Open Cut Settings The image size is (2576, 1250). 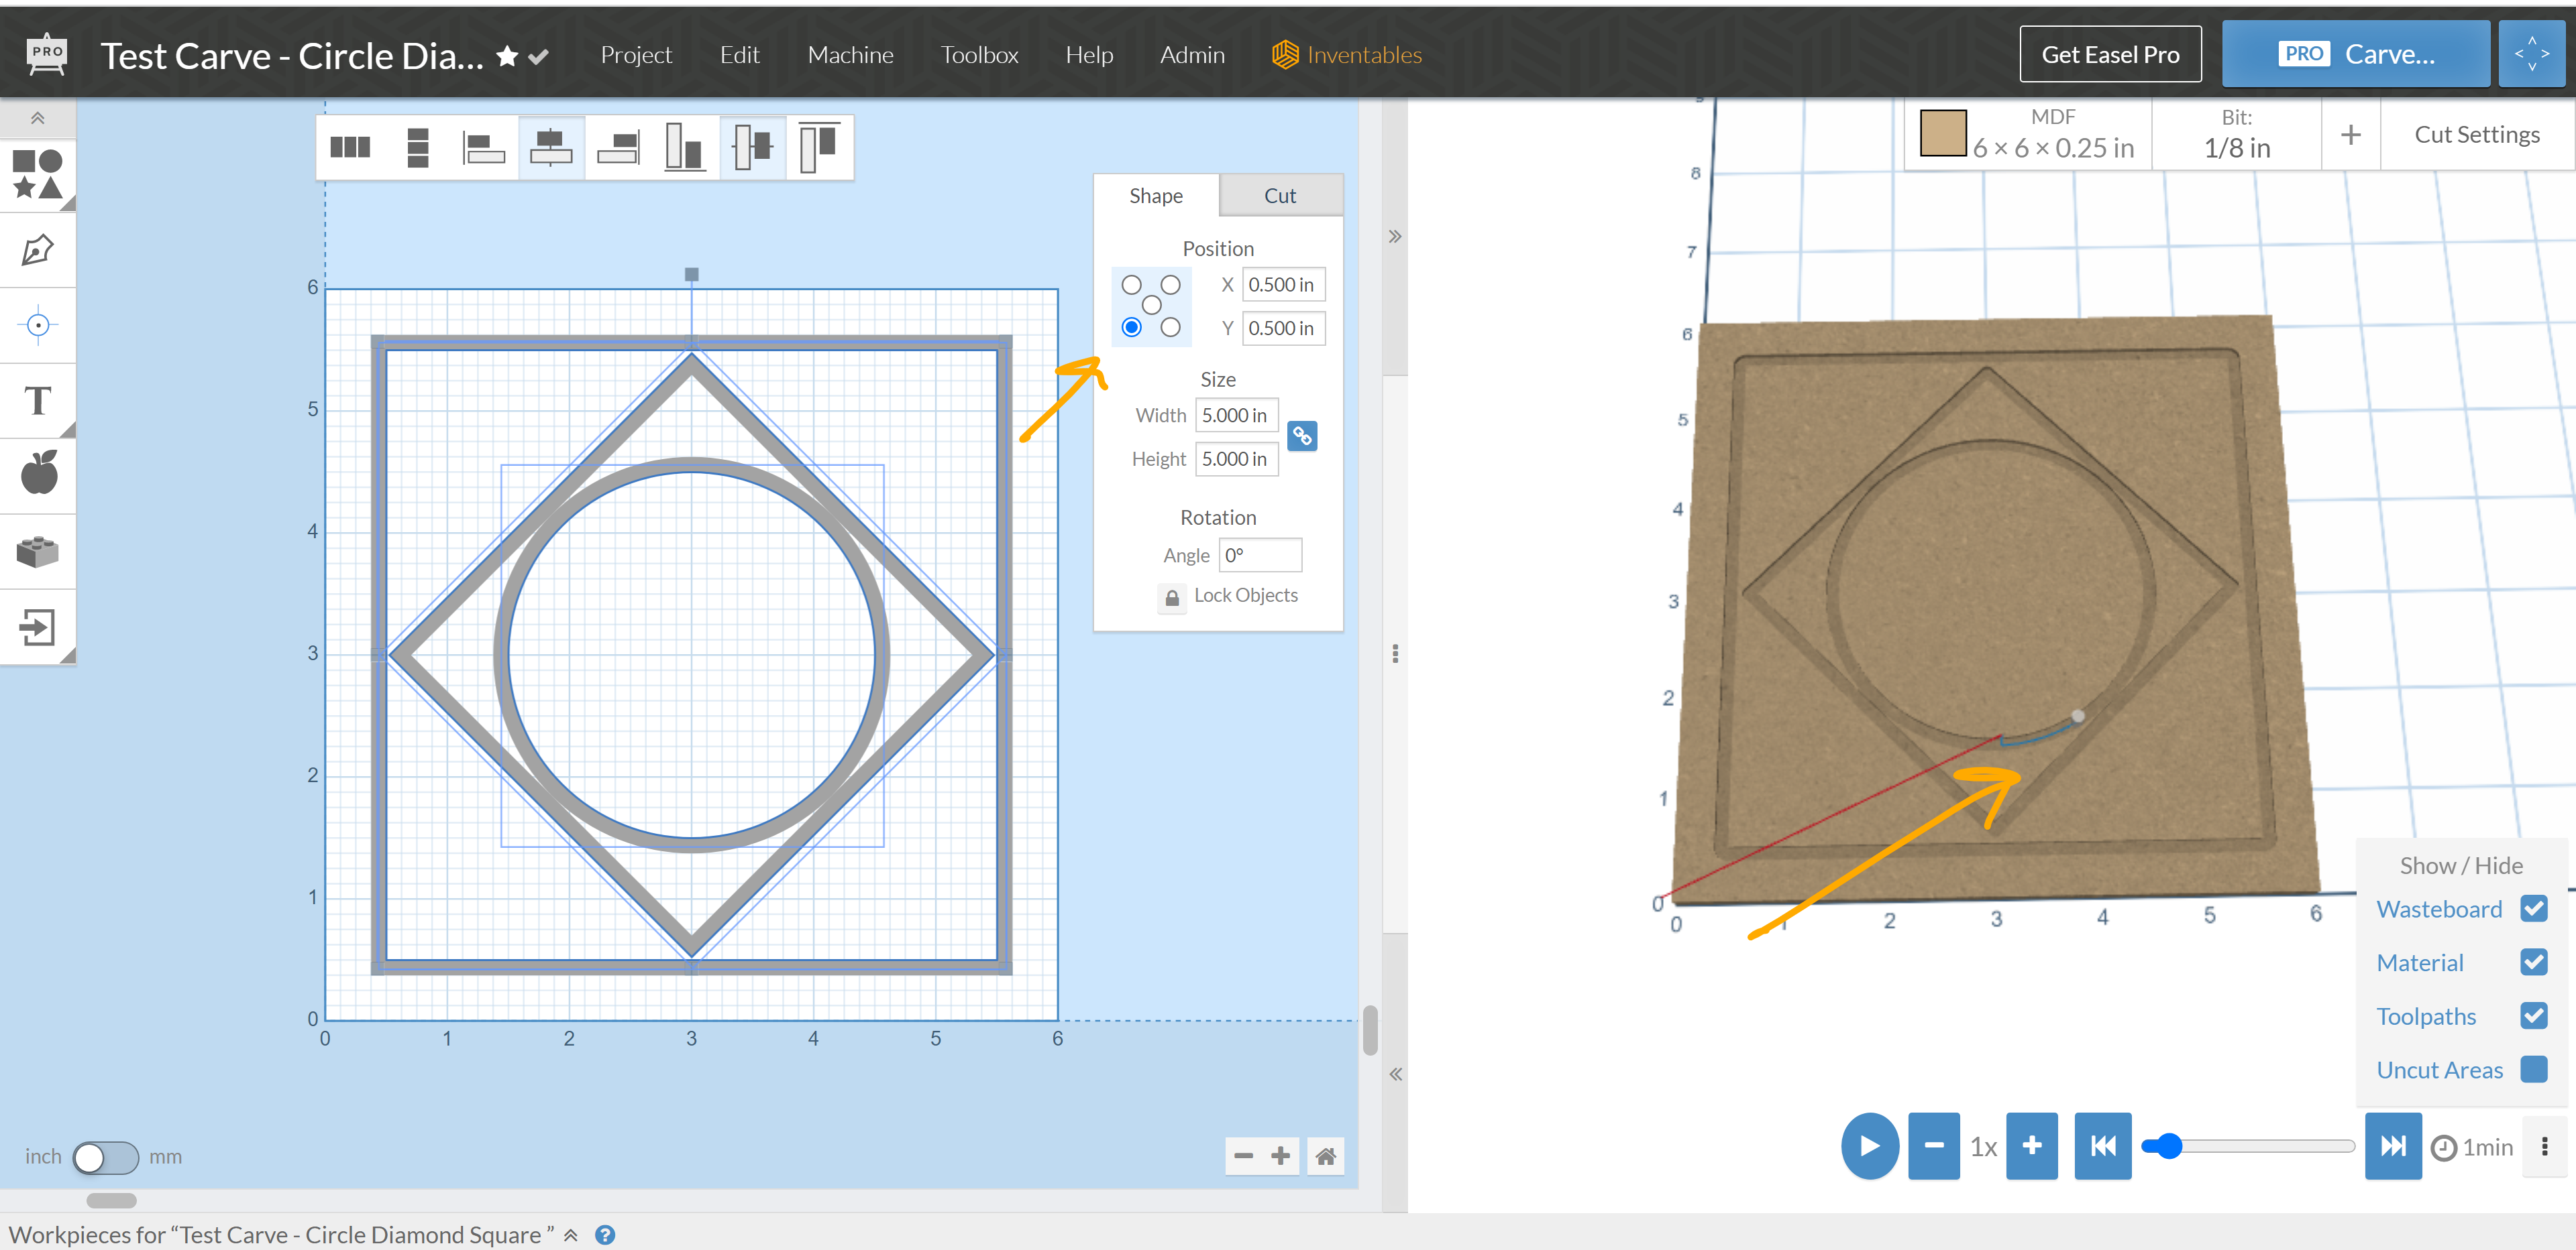2476,135
